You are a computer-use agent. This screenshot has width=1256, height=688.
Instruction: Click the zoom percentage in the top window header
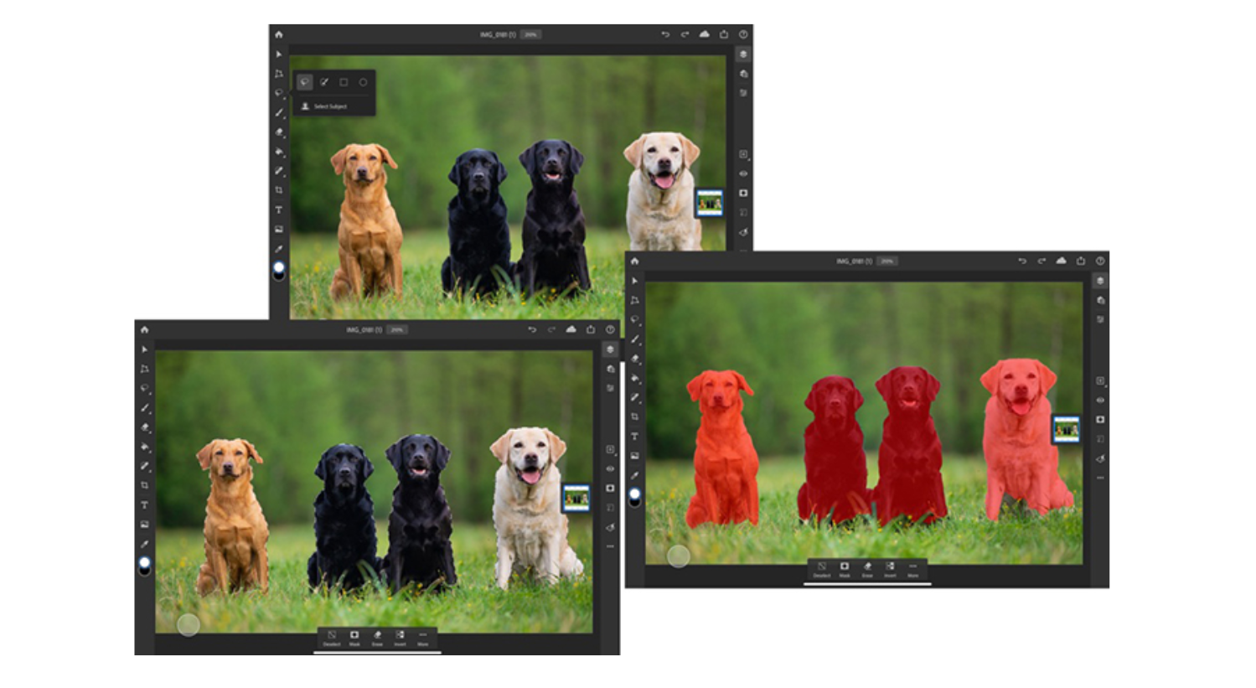(530, 34)
